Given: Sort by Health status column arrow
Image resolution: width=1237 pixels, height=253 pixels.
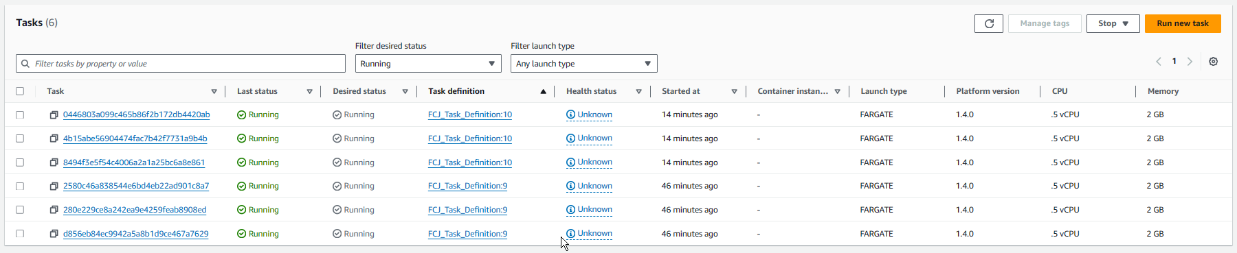Looking at the screenshot, I should point(638,91).
